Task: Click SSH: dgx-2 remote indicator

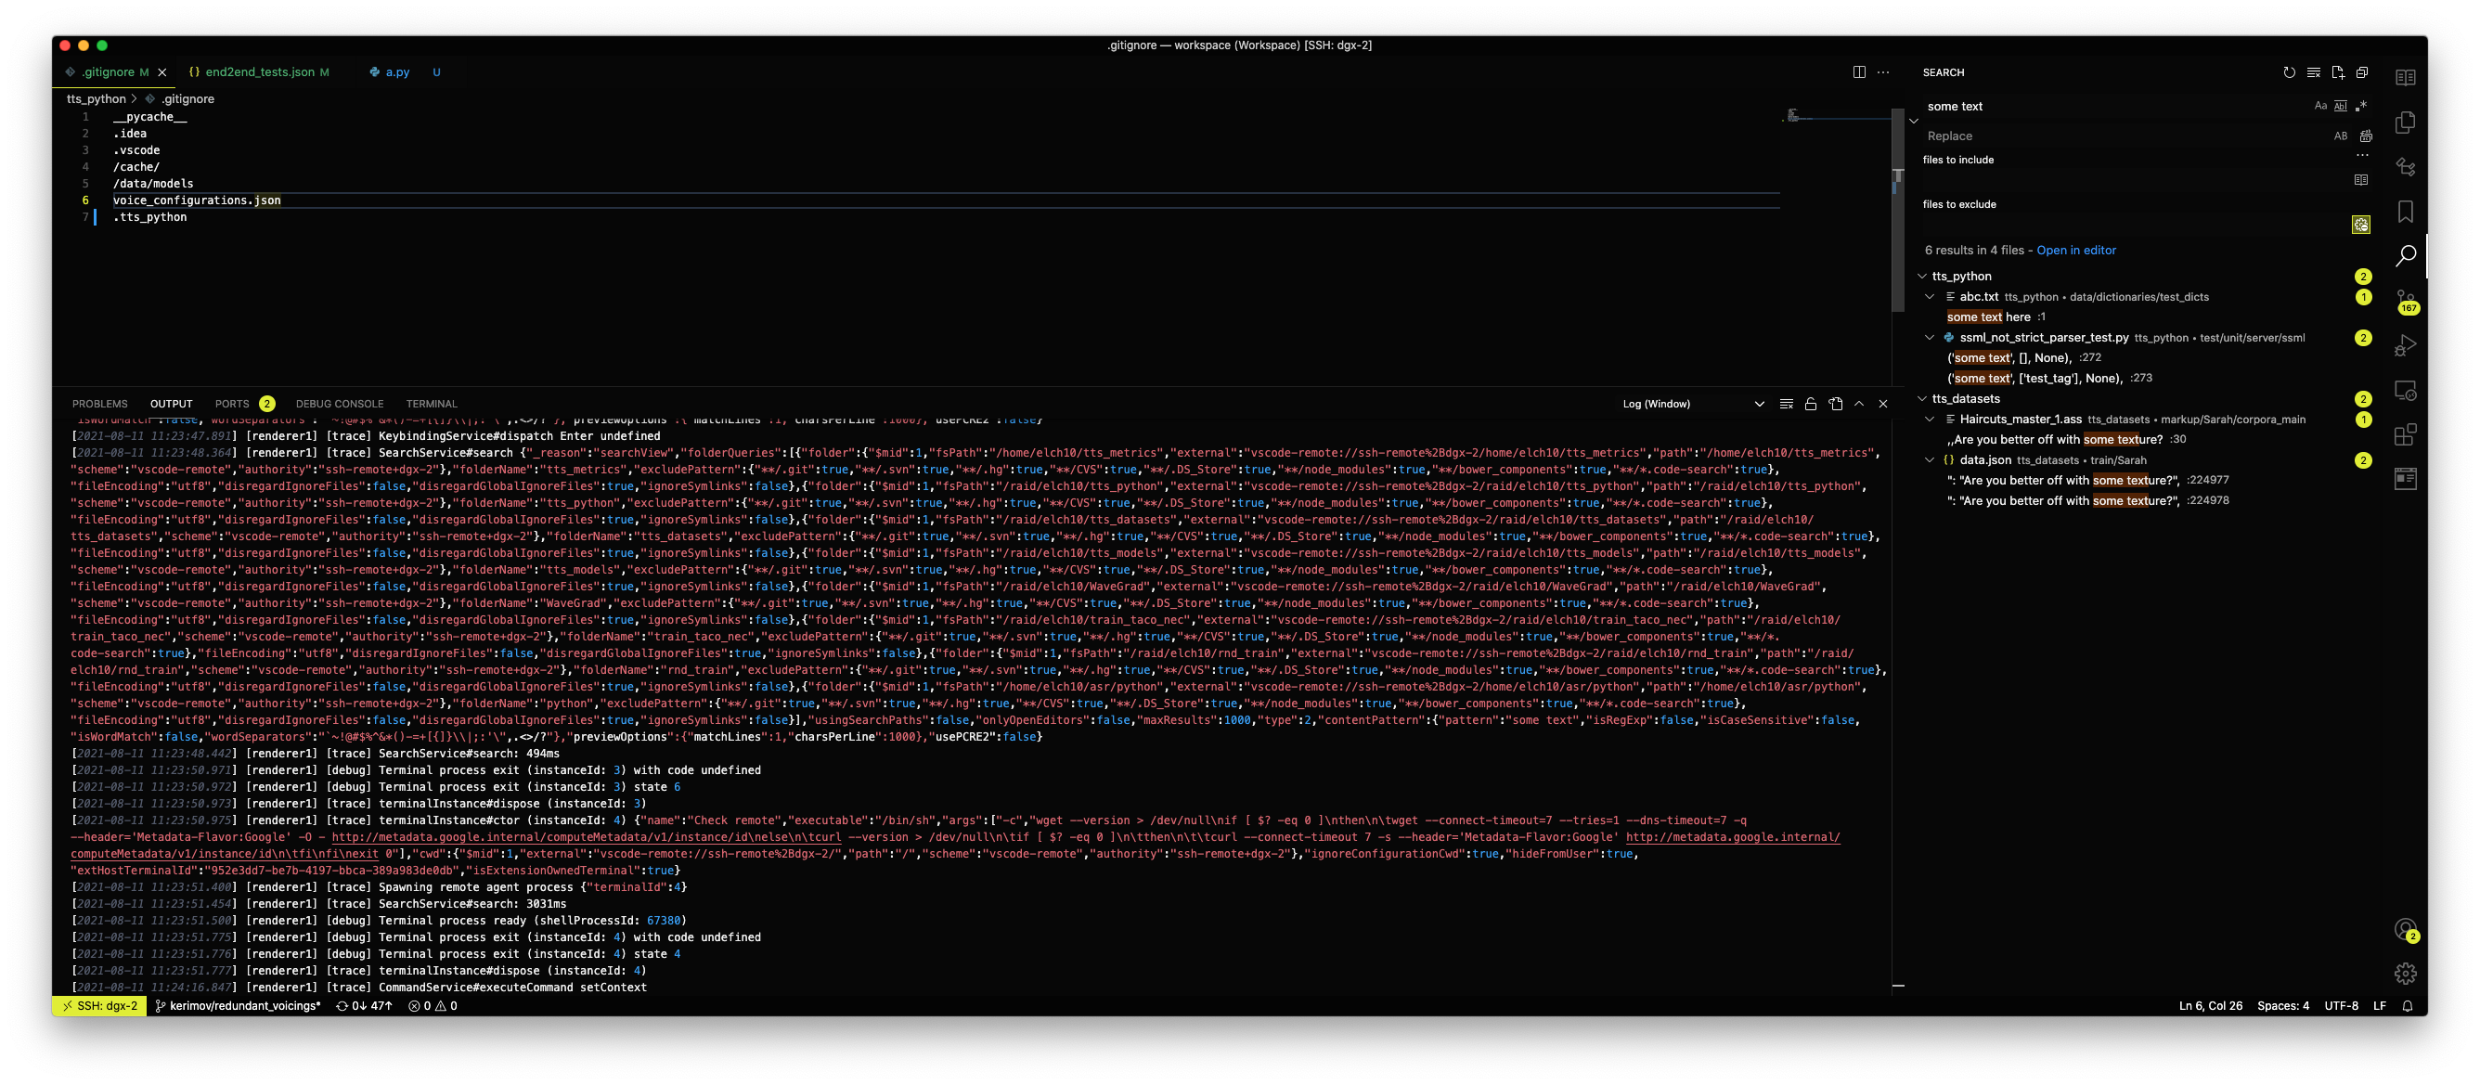Action: point(99,1006)
